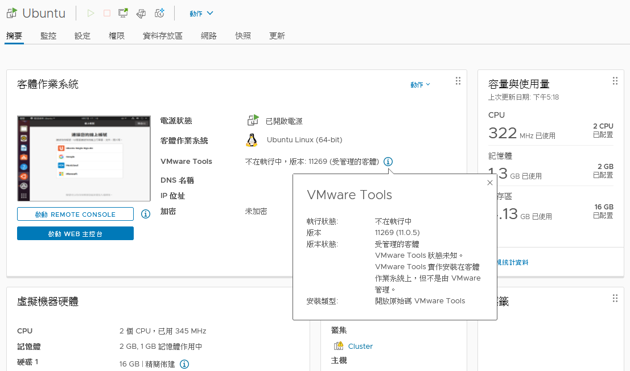The width and height of the screenshot is (630, 371).
Task: Click the info icon next to 精簡佈建
Action: coord(184,364)
